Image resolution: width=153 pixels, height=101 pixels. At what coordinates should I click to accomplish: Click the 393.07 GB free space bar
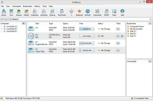[x=87, y=50]
